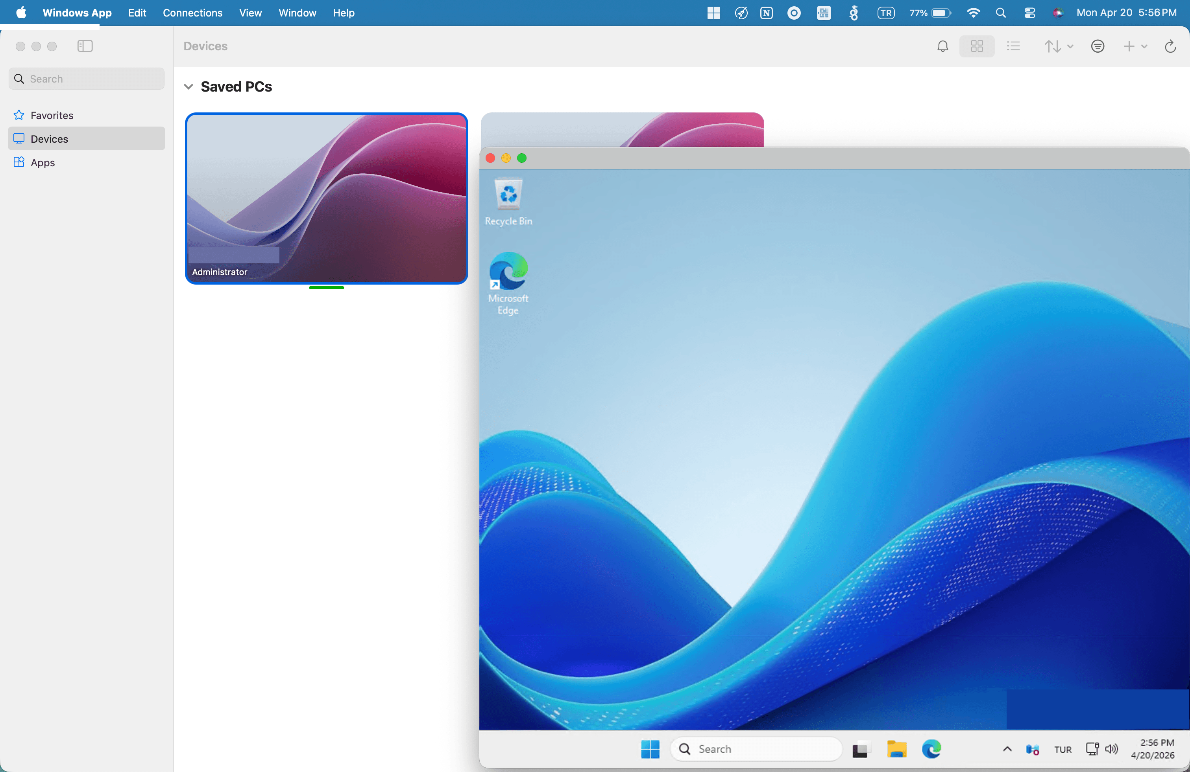Click Microsoft Edge desktop shortcut
Screen dimensions: 1190x772
coord(508,283)
